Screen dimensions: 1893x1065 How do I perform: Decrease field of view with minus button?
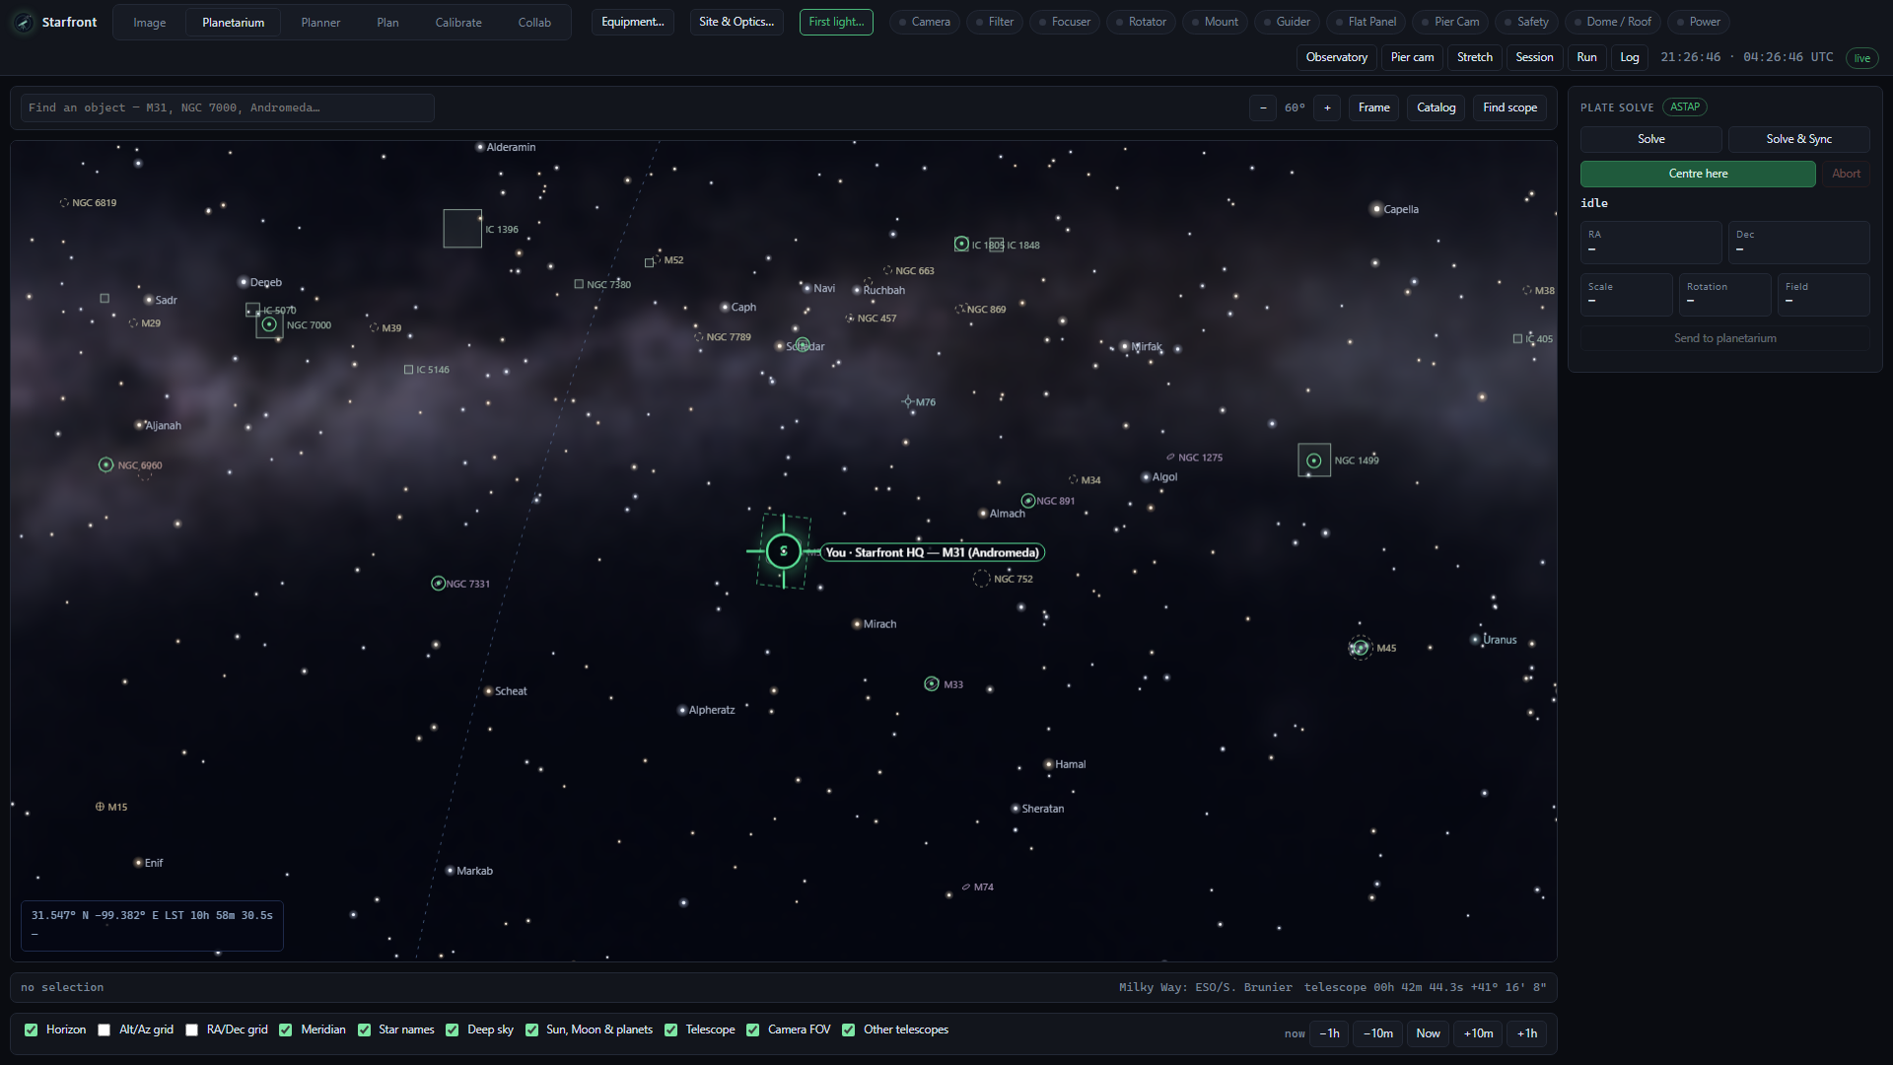pyautogui.click(x=1263, y=107)
